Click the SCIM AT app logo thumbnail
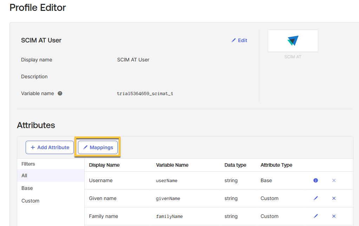 293,41
